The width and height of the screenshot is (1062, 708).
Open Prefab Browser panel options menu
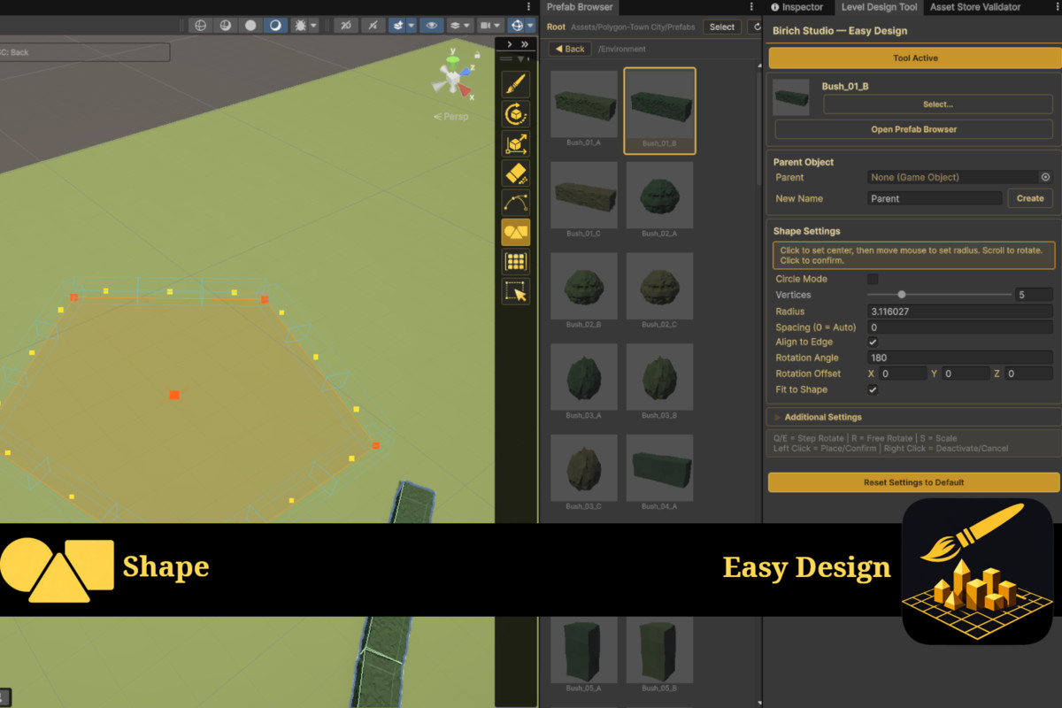tap(750, 7)
